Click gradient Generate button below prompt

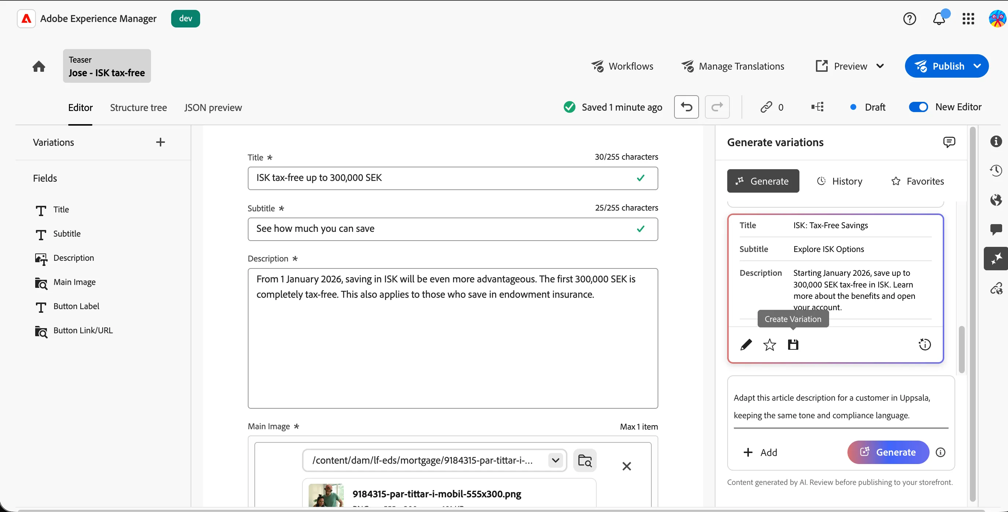tap(888, 452)
